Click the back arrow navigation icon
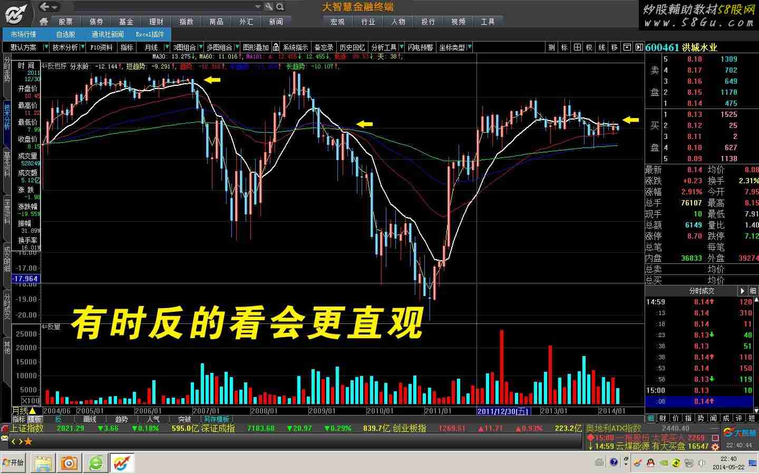This screenshot has height=474, width=759. pos(45,7)
